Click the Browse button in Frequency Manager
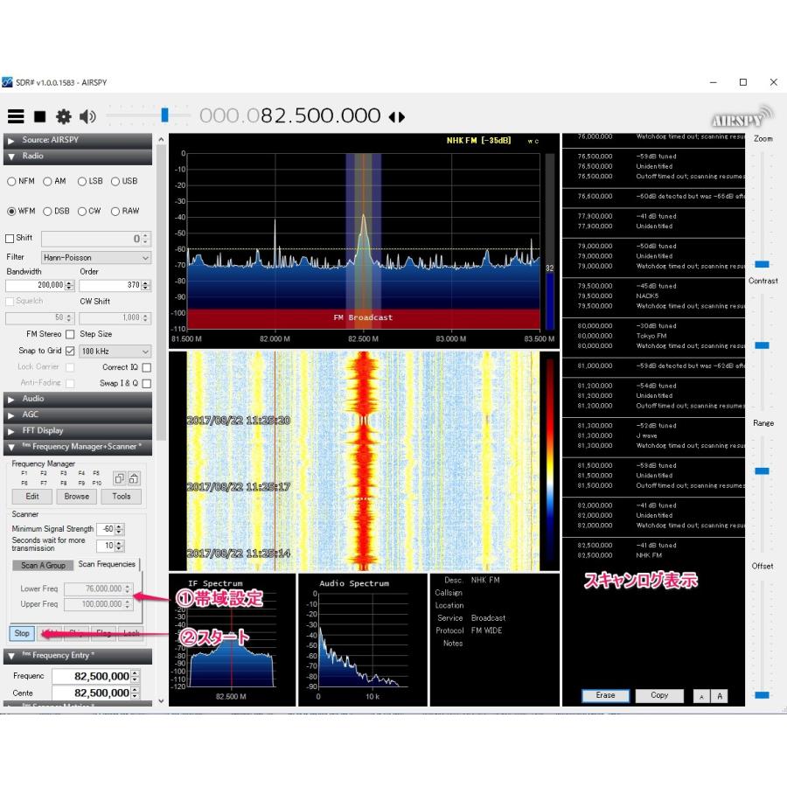 pos(76,496)
